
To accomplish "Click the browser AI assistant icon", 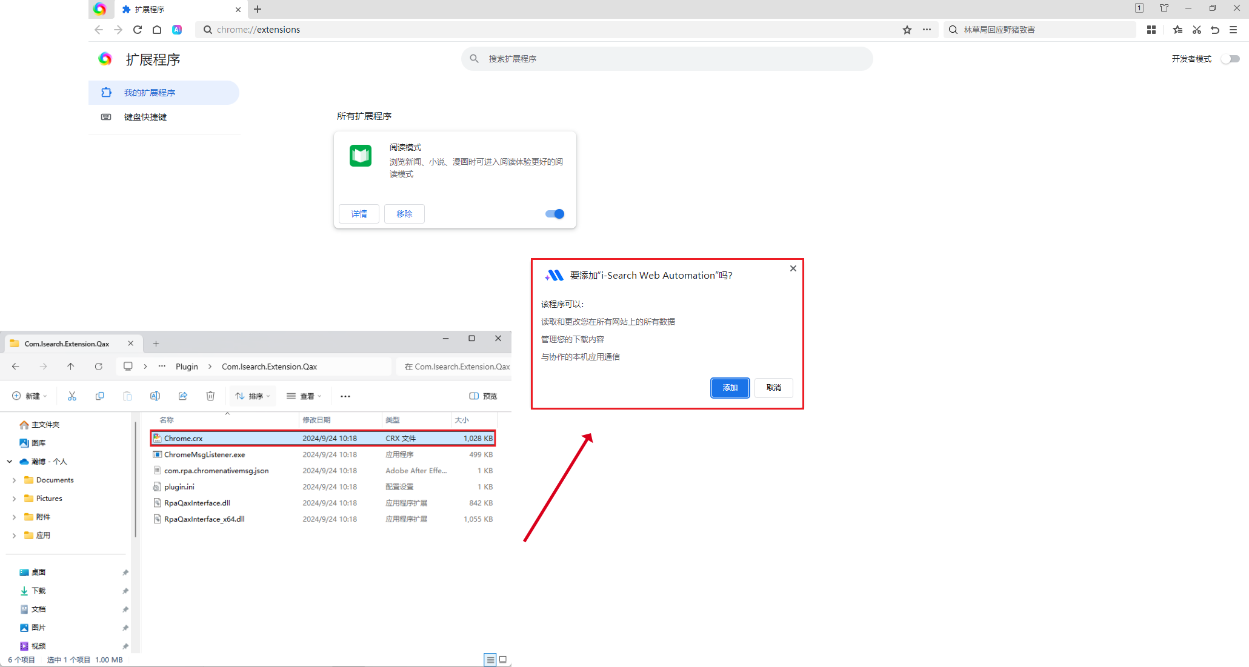I will [x=177, y=30].
